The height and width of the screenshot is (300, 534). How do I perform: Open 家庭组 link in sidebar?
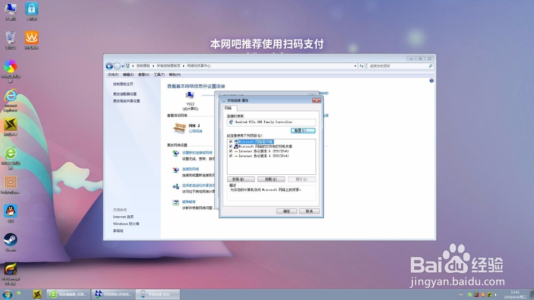tap(118, 231)
